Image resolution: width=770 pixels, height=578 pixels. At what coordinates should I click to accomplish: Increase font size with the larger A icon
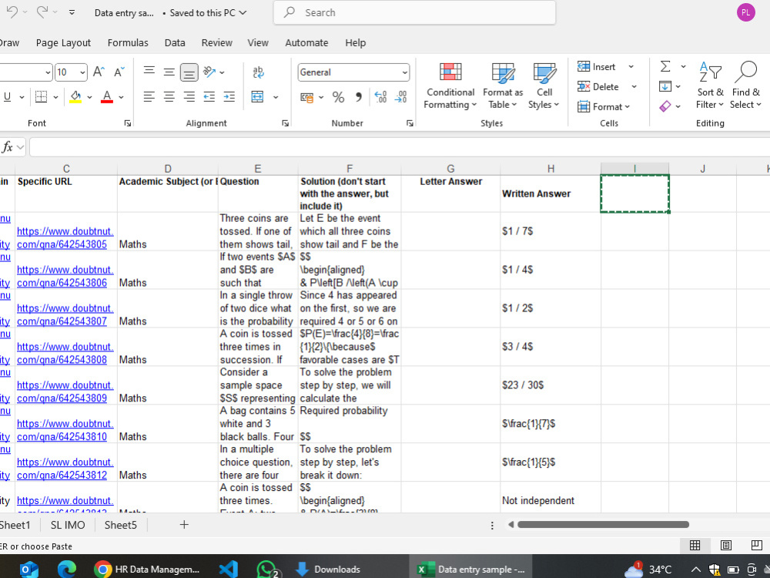tap(99, 72)
